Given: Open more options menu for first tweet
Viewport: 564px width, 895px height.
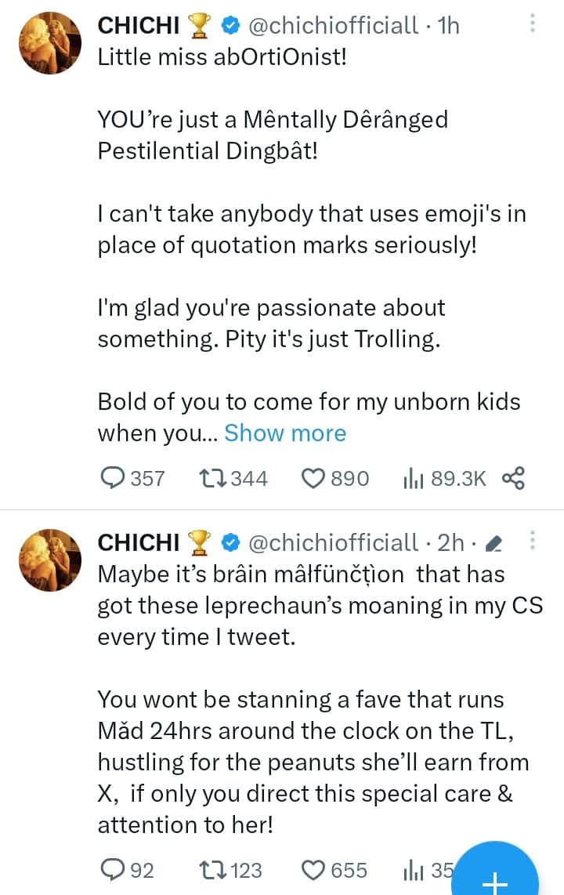Looking at the screenshot, I should pyautogui.click(x=533, y=24).
